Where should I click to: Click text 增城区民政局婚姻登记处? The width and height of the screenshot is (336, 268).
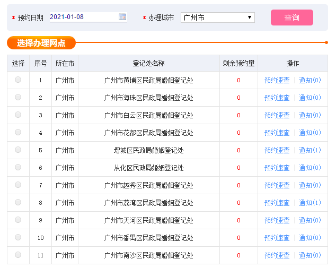click(148, 150)
